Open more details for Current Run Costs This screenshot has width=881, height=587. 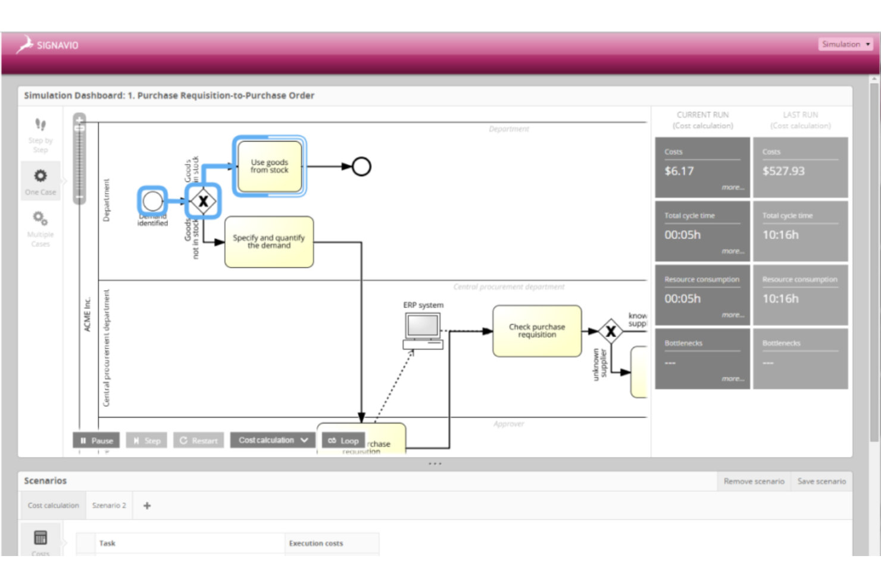[735, 187]
